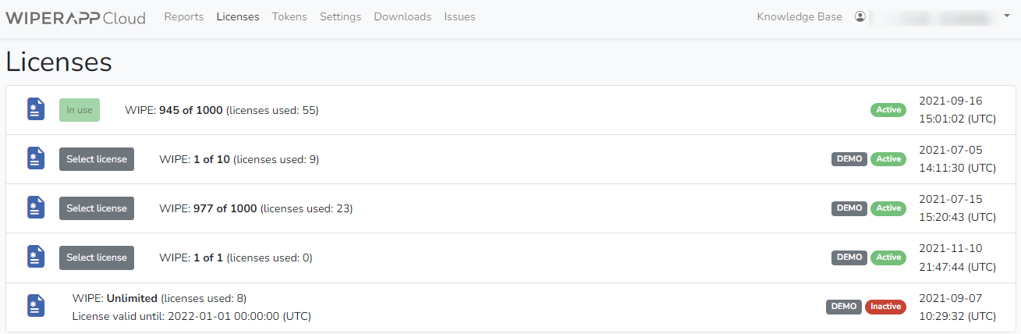The image size is (1021, 334).
Task: Click the user account avatar icon
Action: click(x=860, y=16)
